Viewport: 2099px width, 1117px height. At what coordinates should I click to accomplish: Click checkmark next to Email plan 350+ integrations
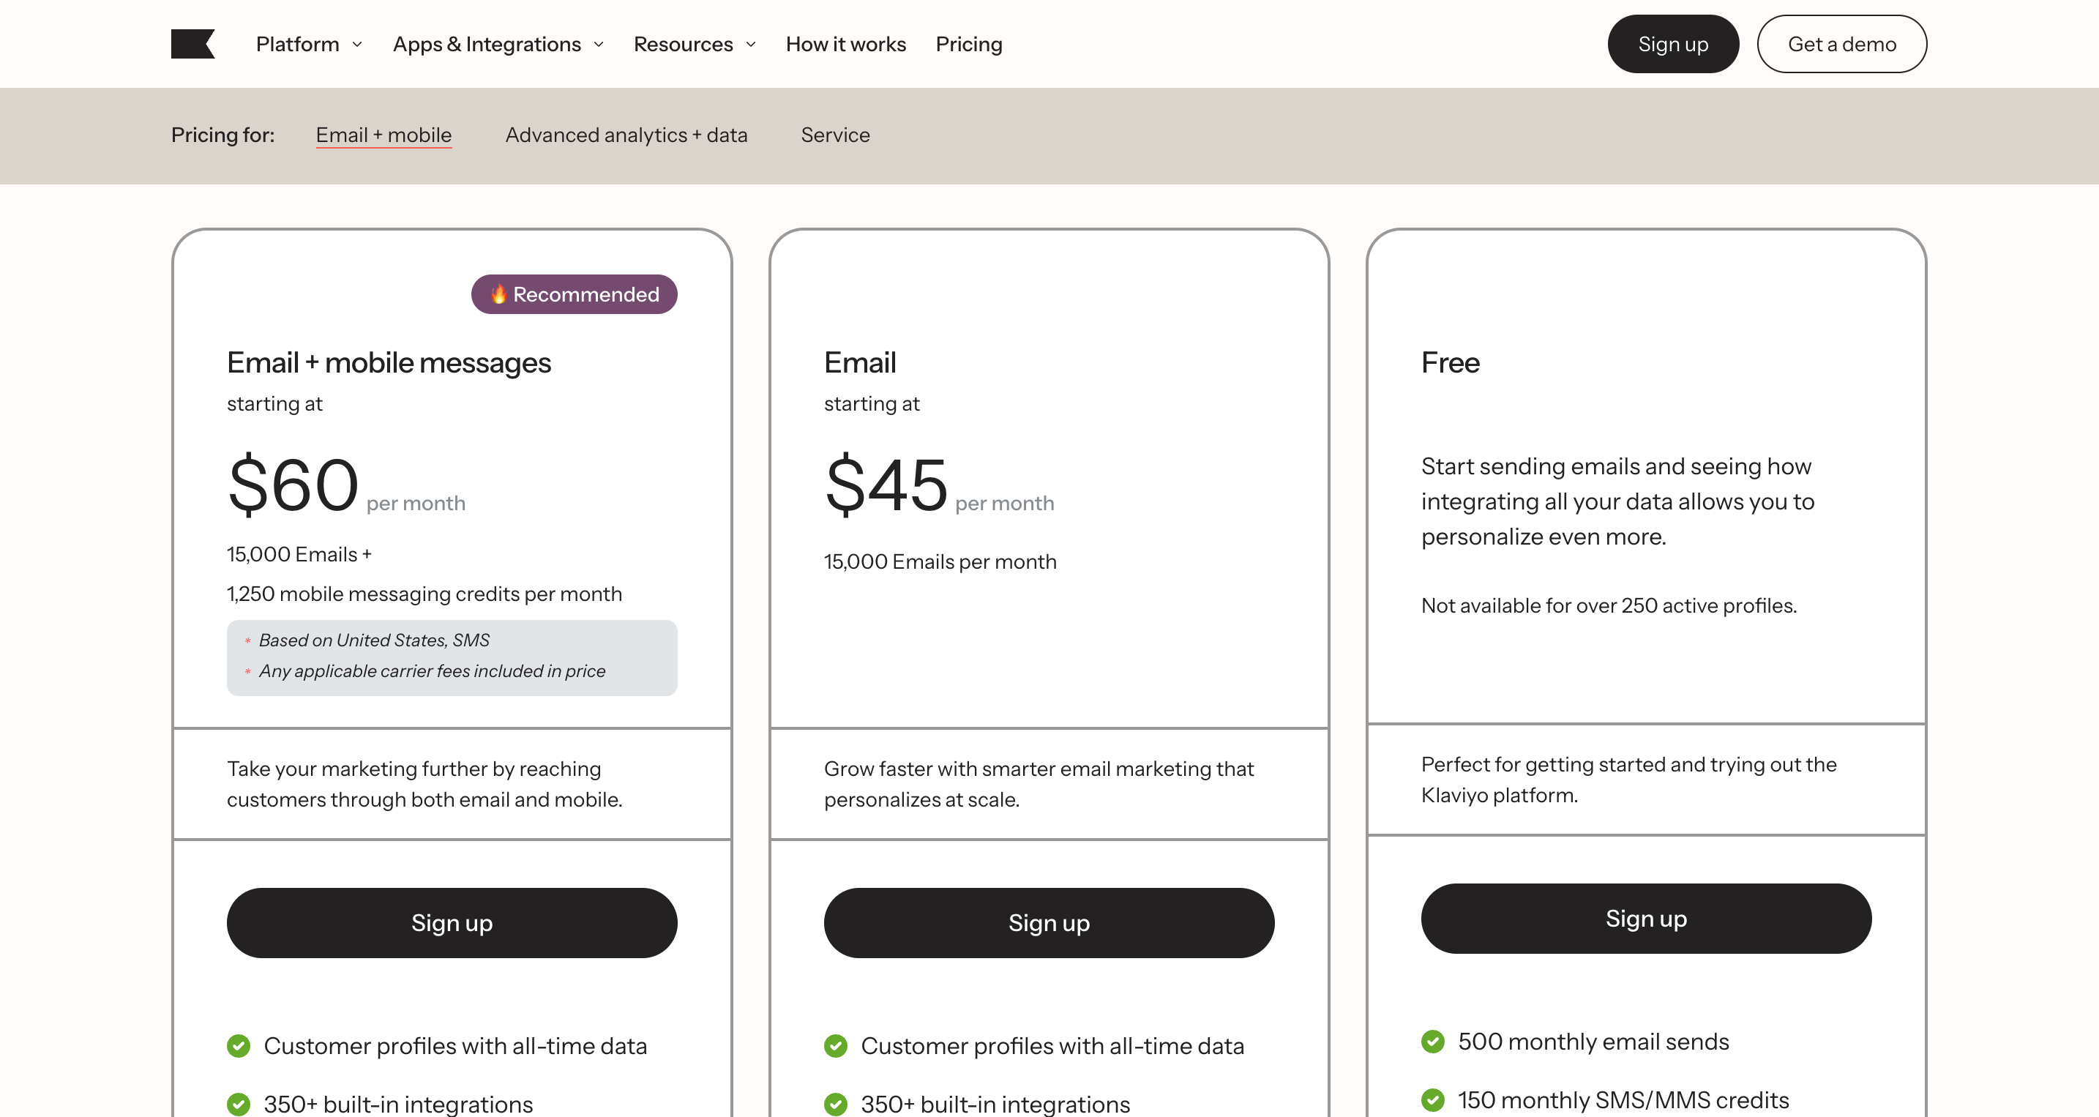(835, 1104)
